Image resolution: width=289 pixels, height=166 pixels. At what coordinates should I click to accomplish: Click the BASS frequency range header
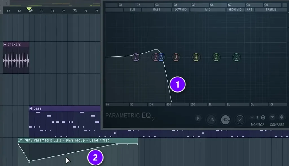[156, 10]
